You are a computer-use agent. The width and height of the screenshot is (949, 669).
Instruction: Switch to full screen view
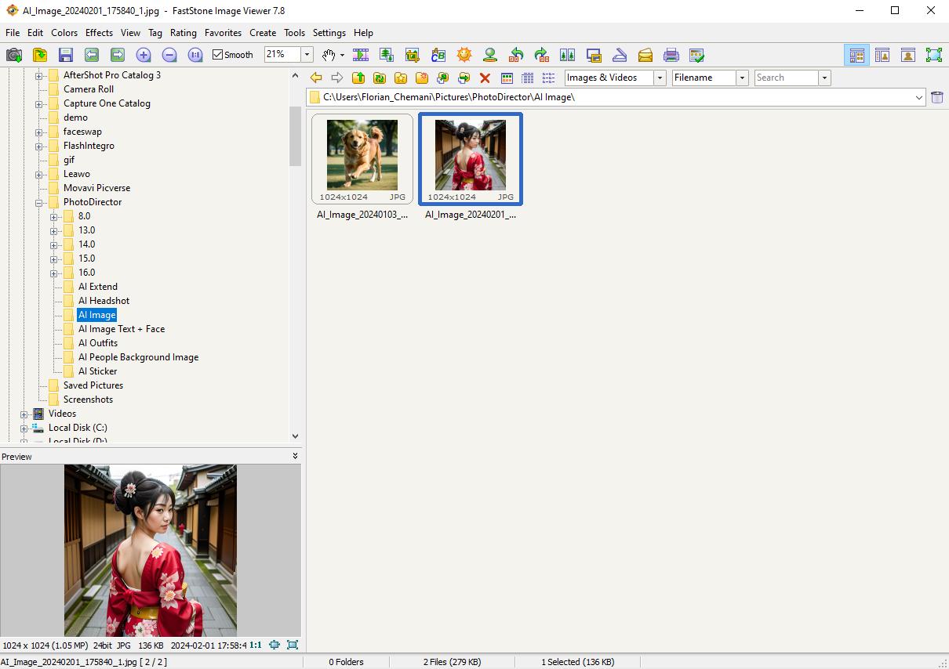click(933, 54)
